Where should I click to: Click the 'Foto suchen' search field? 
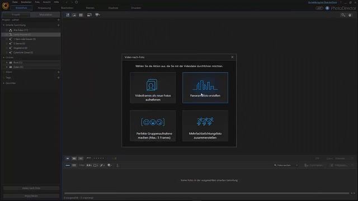286,165
